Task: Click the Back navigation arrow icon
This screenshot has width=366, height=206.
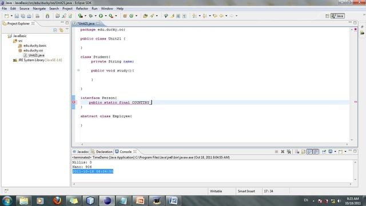Action: pos(221,16)
